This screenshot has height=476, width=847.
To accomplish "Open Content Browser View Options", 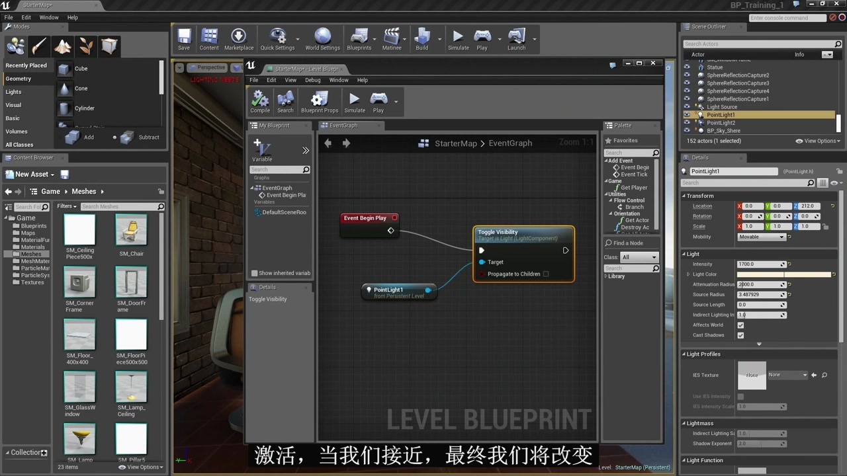I will click(141, 467).
